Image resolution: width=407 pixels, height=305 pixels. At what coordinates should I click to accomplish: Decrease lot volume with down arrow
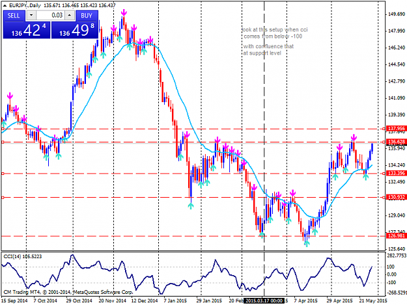(31, 16)
